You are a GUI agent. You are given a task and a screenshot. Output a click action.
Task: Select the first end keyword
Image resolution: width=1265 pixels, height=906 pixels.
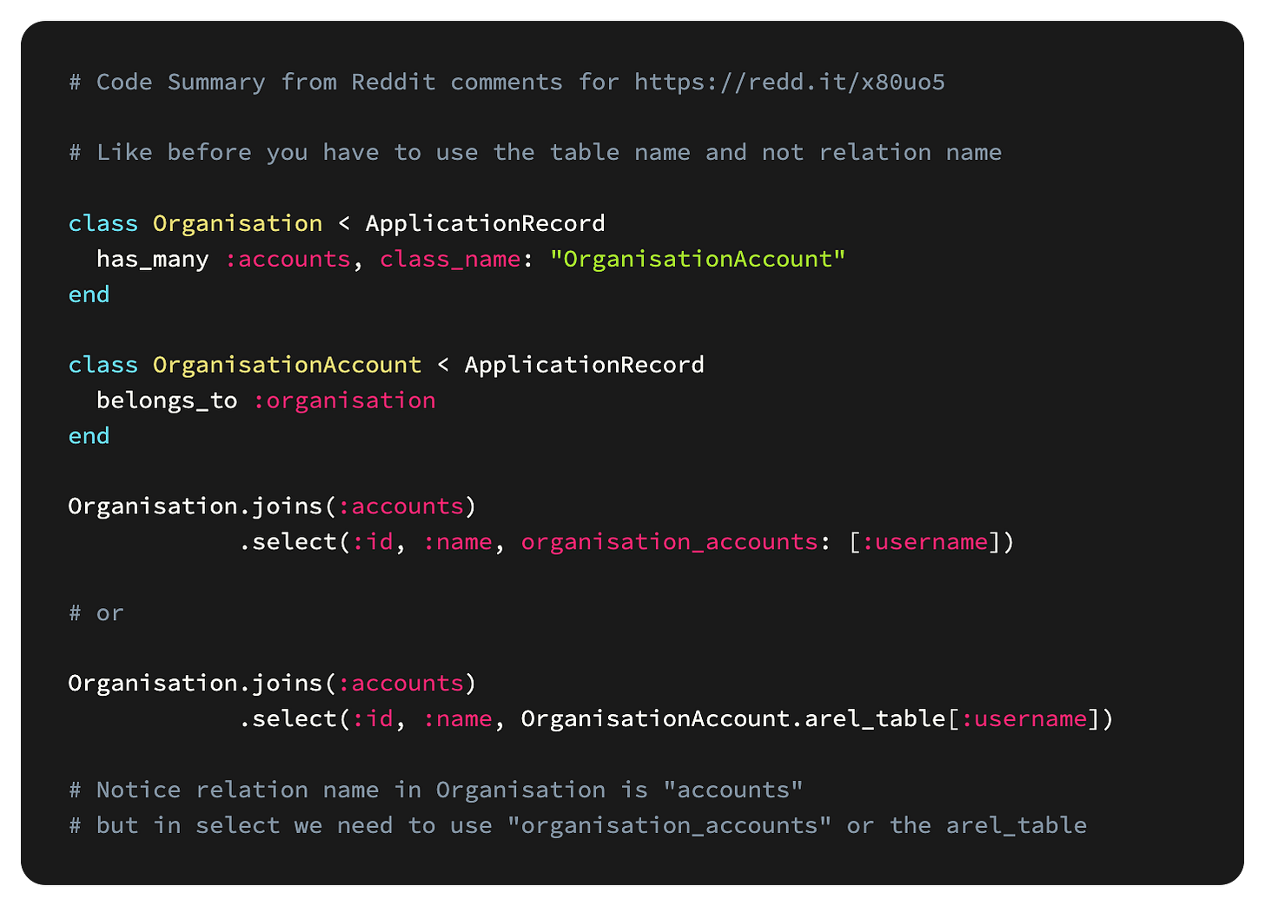88,294
